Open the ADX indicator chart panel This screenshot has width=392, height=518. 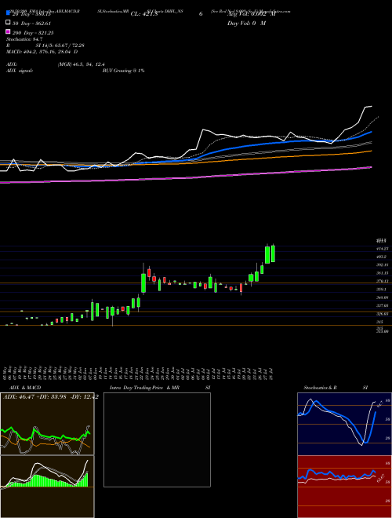(47, 424)
